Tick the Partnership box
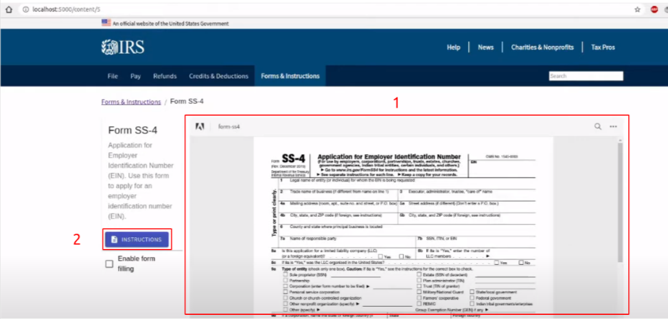The width and height of the screenshot is (668, 319). click(x=286, y=281)
